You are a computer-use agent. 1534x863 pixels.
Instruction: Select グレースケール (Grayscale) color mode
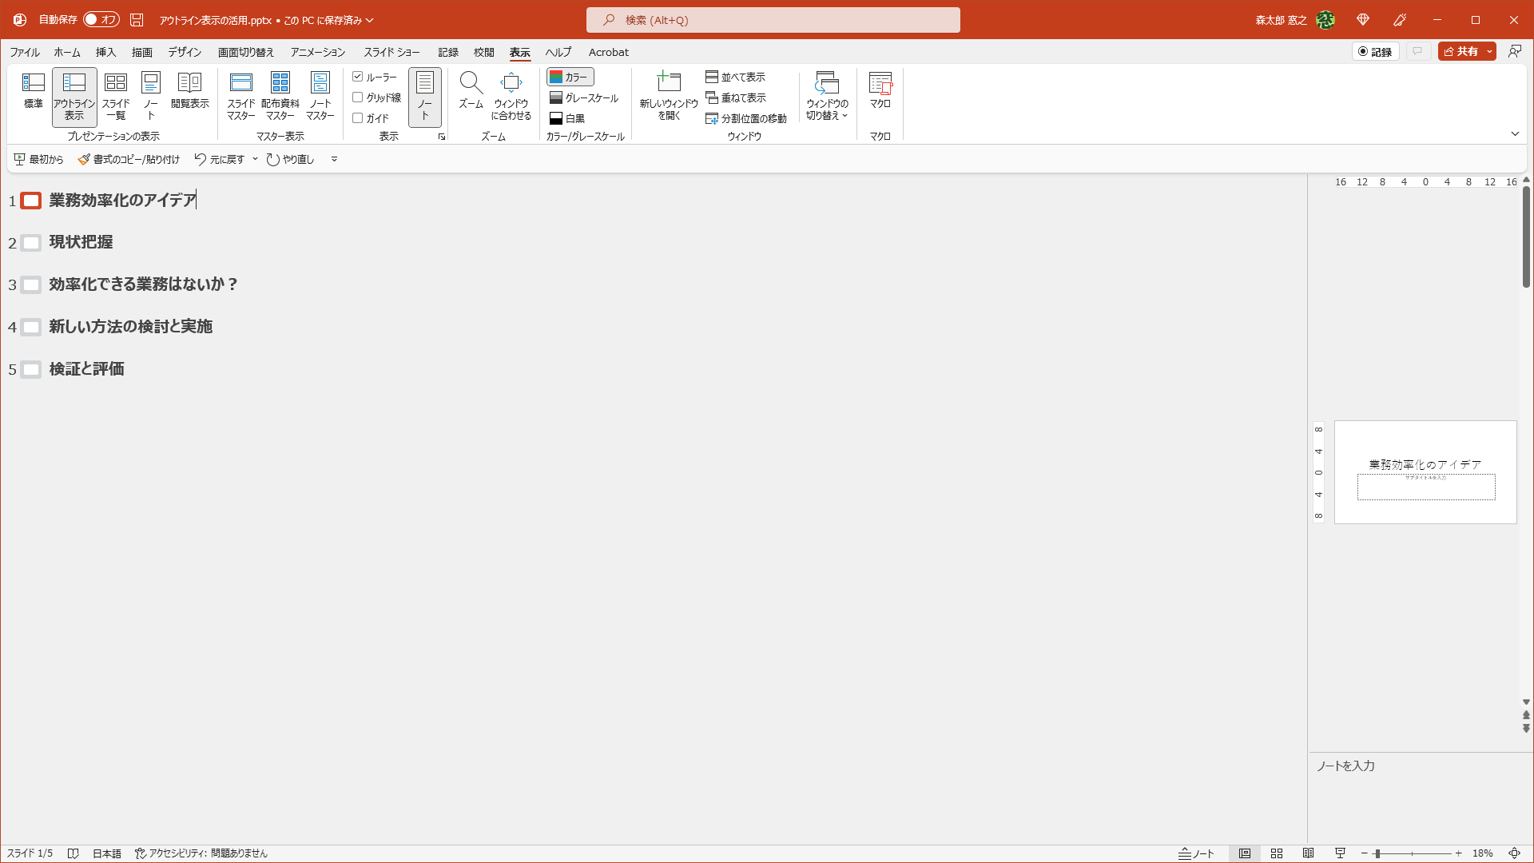coord(584,97)
